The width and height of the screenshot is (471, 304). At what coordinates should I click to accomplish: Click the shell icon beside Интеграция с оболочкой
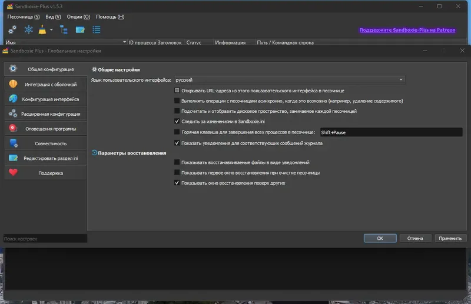point(13,83)
